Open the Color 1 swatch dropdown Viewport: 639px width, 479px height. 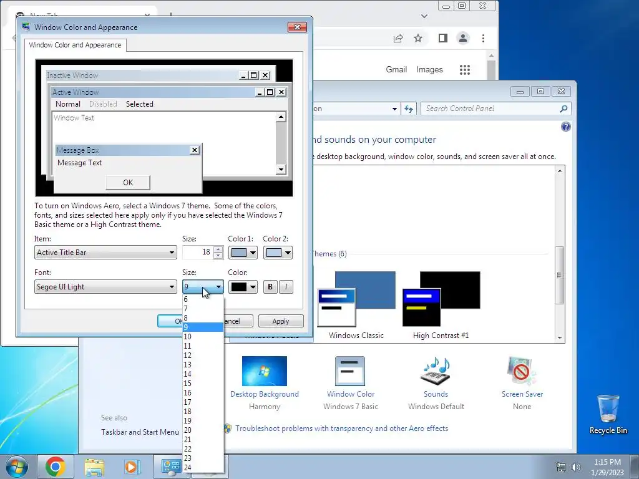tap(243, 253)
